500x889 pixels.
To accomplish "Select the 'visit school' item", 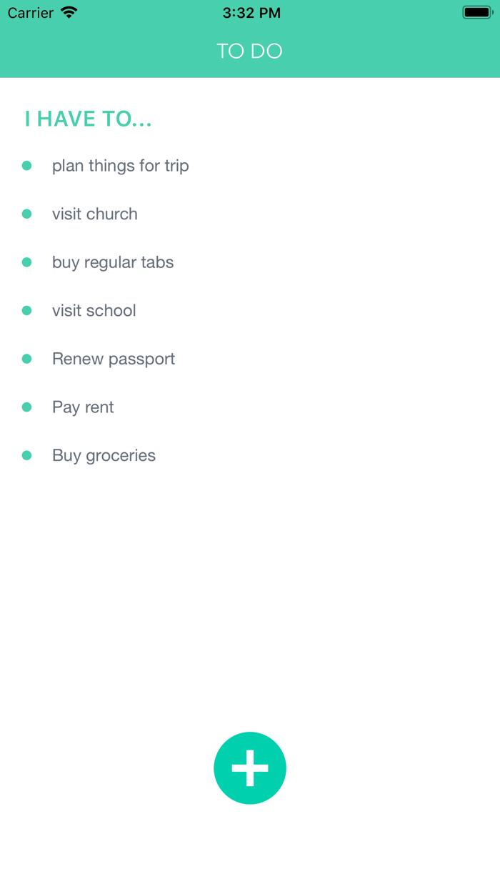I will tap(94, 310).
